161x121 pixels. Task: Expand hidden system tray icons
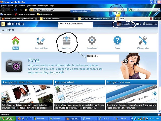[133, 119]
